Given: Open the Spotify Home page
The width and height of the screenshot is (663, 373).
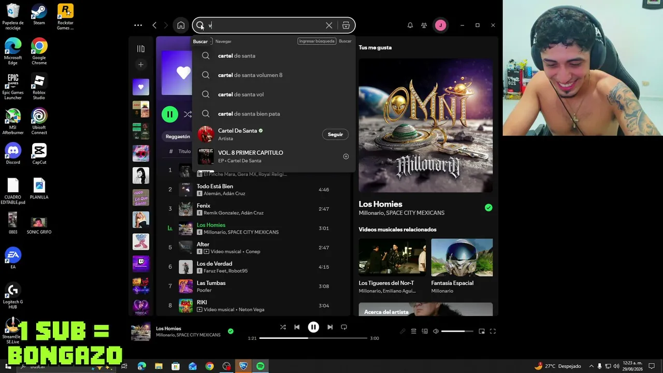Looking at the screenshot, I should point(181,25).
